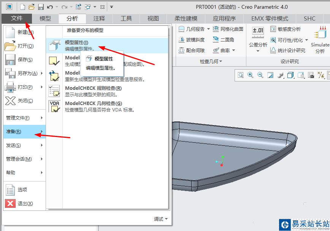Click the Zoom in magnifier icon
This screenshot has height=231, width=330.
[251, 75]
